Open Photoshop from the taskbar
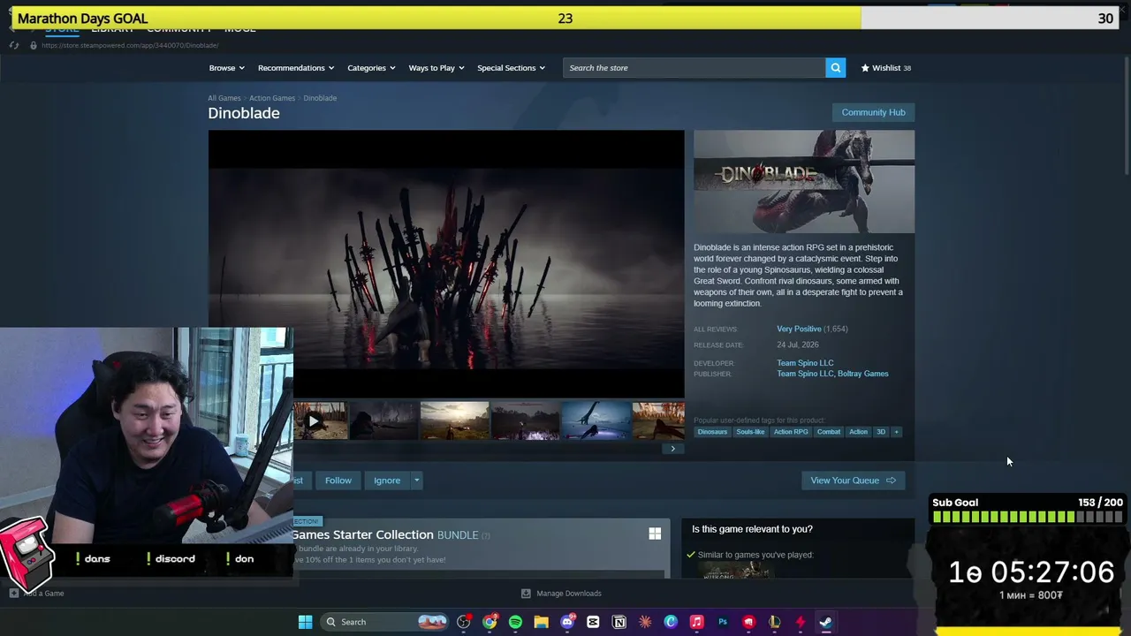Image resolution: width=1131 pixels, height=636 pixels. 723,622
